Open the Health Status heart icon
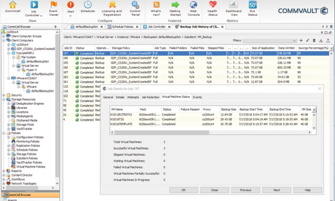The image size is (335, 201). tap(212, 5)
